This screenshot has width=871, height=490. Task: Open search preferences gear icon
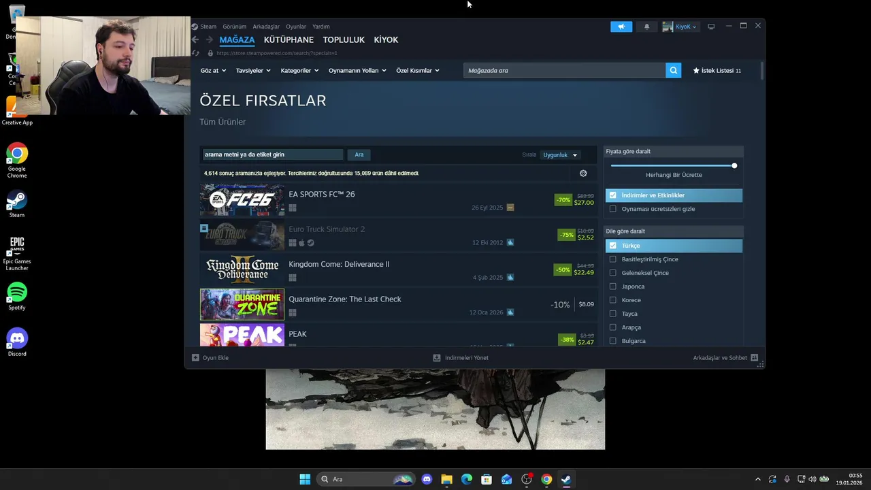[x=583, y=174]
